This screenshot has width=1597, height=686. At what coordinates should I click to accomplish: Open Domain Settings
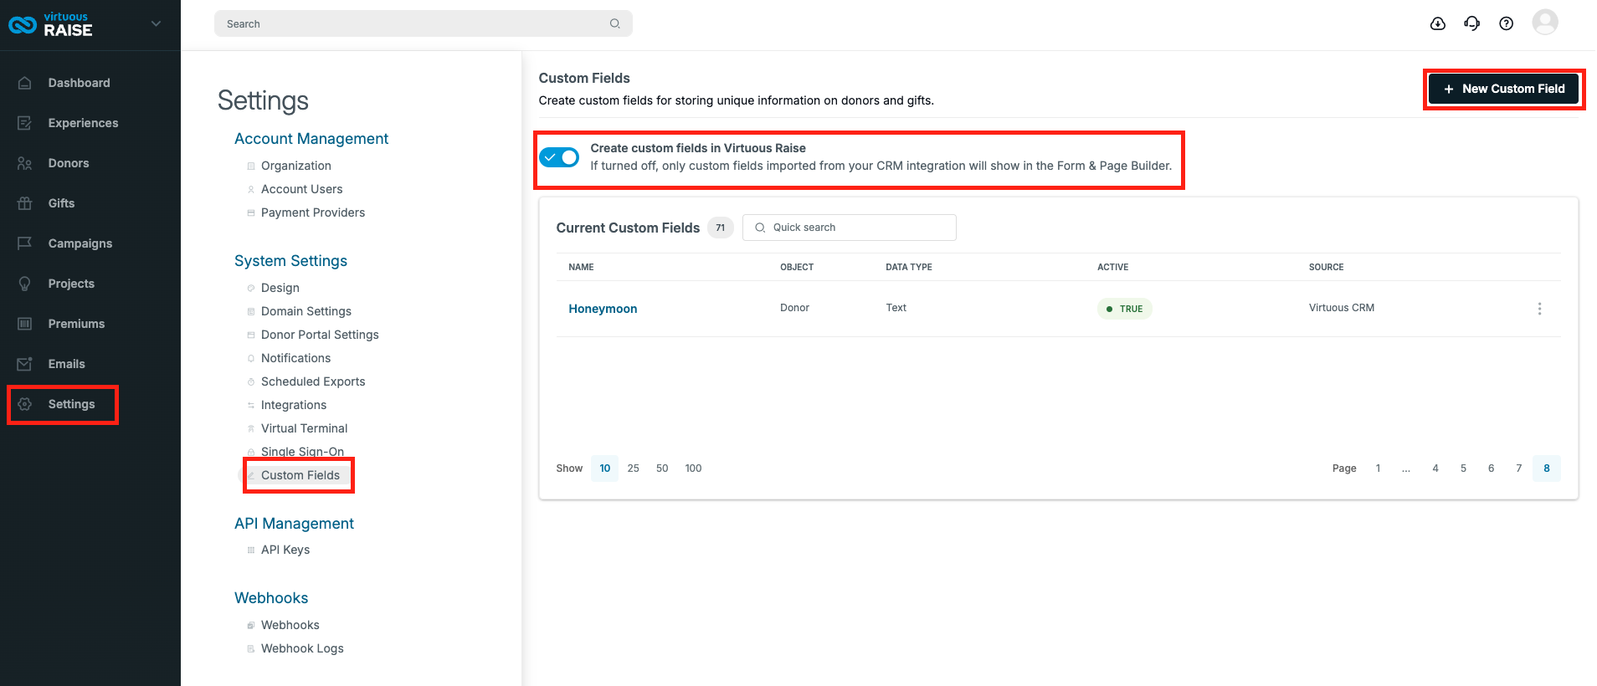306,311
